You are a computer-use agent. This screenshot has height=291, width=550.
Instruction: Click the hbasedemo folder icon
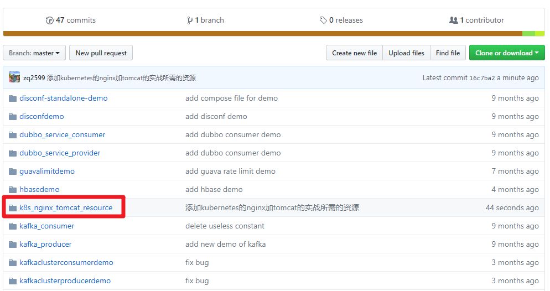13,190
